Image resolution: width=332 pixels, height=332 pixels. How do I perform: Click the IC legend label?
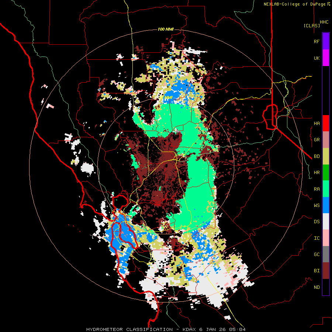pyautogui.click(x=317, y=238)
